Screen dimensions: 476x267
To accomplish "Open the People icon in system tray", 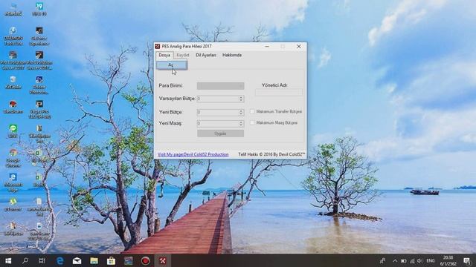I will tap(382, 260).
